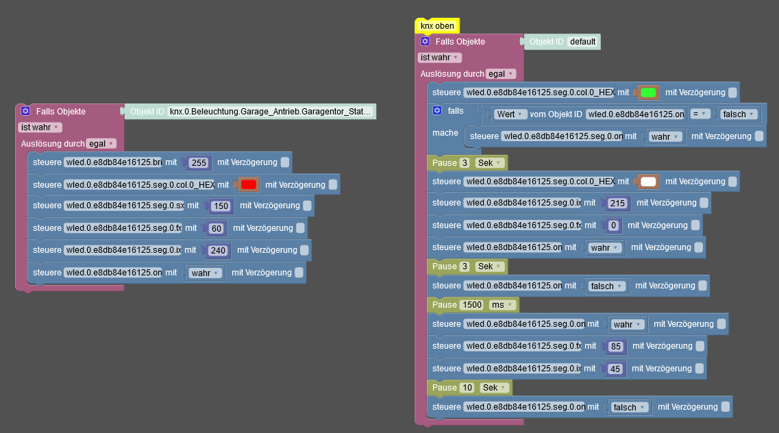
Task: Pick the red color swatch
Action: click(x=249, y=185)
